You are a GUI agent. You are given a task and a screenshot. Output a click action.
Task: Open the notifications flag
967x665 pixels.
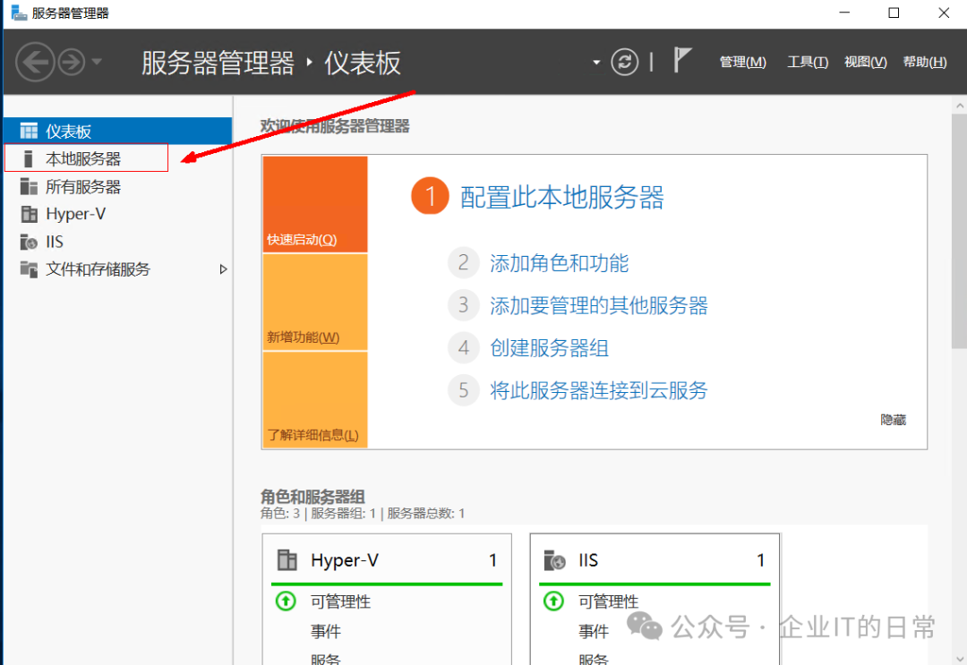tap(681, 60)
